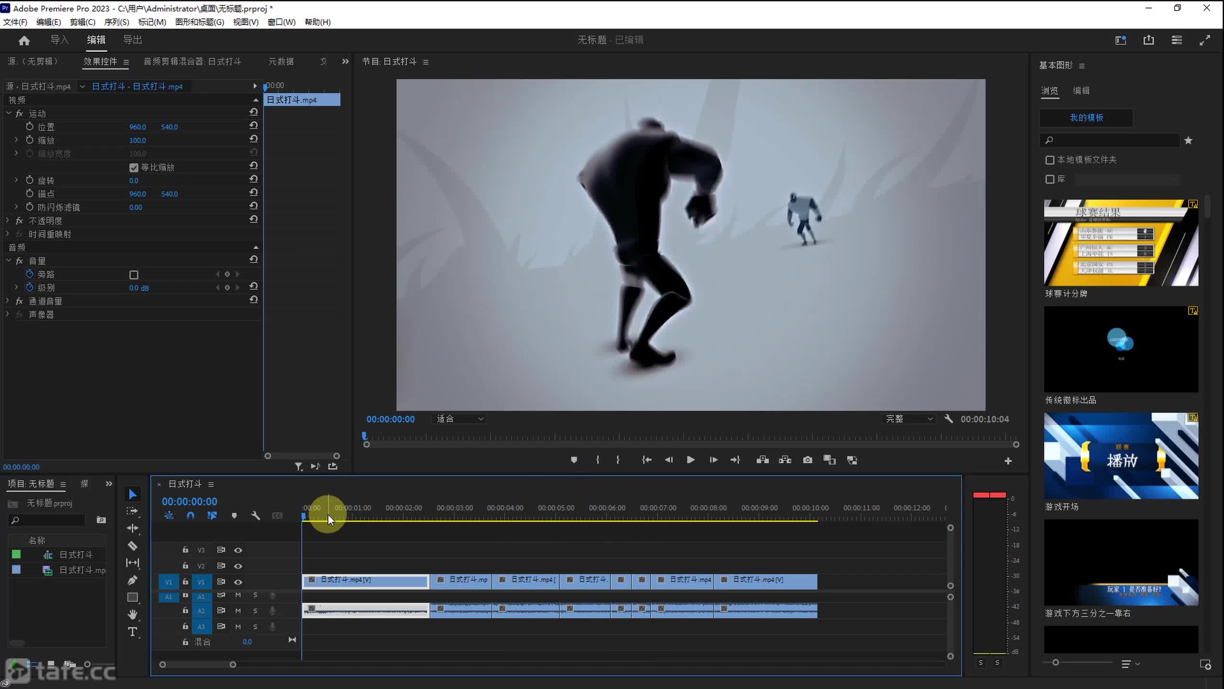The image size is (1224, 689).
Task: Expand the 旋转 rotation property
Action: coord(16,180)
